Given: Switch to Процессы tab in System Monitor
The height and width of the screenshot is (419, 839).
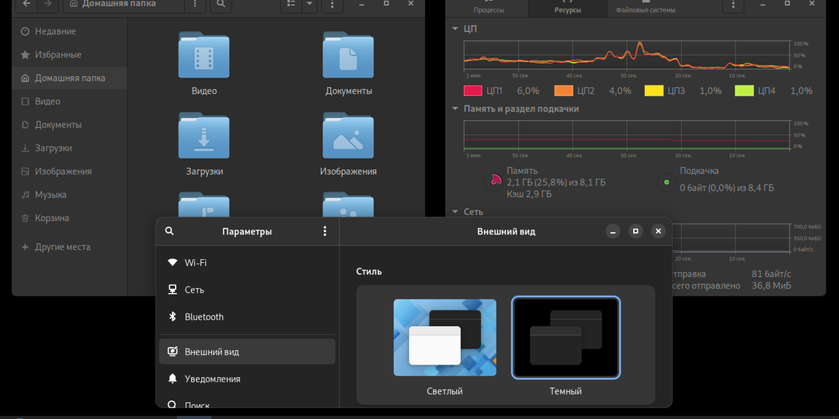Looking at the screenshot, I should tap(489, 8).
